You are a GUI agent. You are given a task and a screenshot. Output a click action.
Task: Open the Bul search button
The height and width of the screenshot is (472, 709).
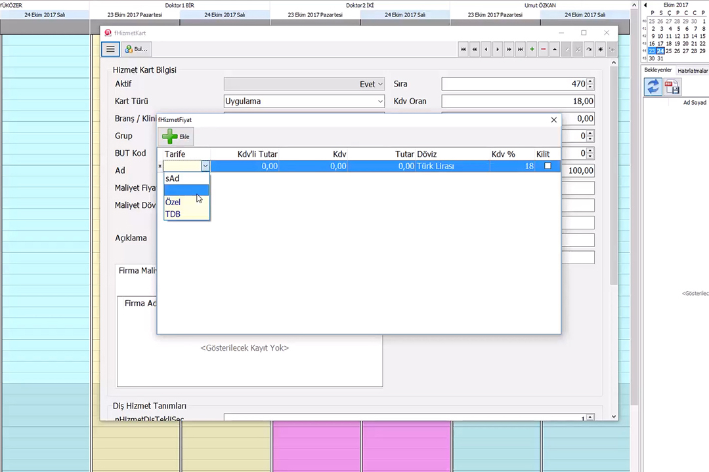tap(137, 49)
